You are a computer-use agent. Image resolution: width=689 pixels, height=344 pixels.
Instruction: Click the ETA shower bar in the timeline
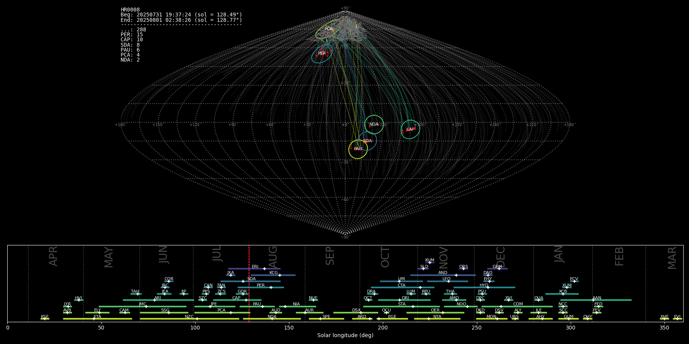[98, 319]
